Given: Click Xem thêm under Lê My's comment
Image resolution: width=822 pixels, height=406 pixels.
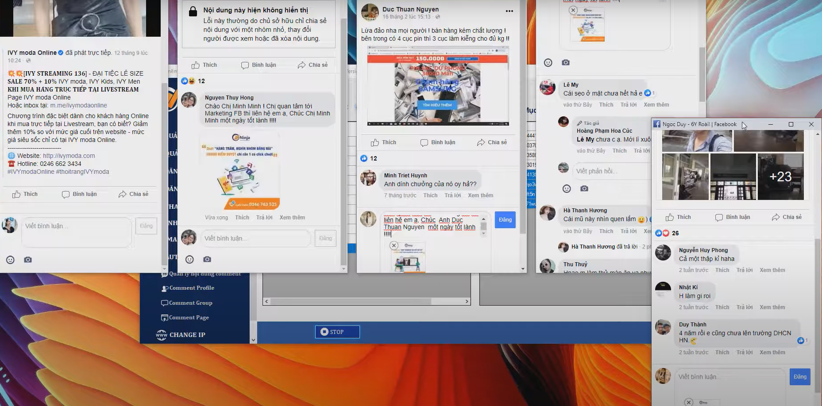Looking at the screenshot, I should (x=656, y=105).
